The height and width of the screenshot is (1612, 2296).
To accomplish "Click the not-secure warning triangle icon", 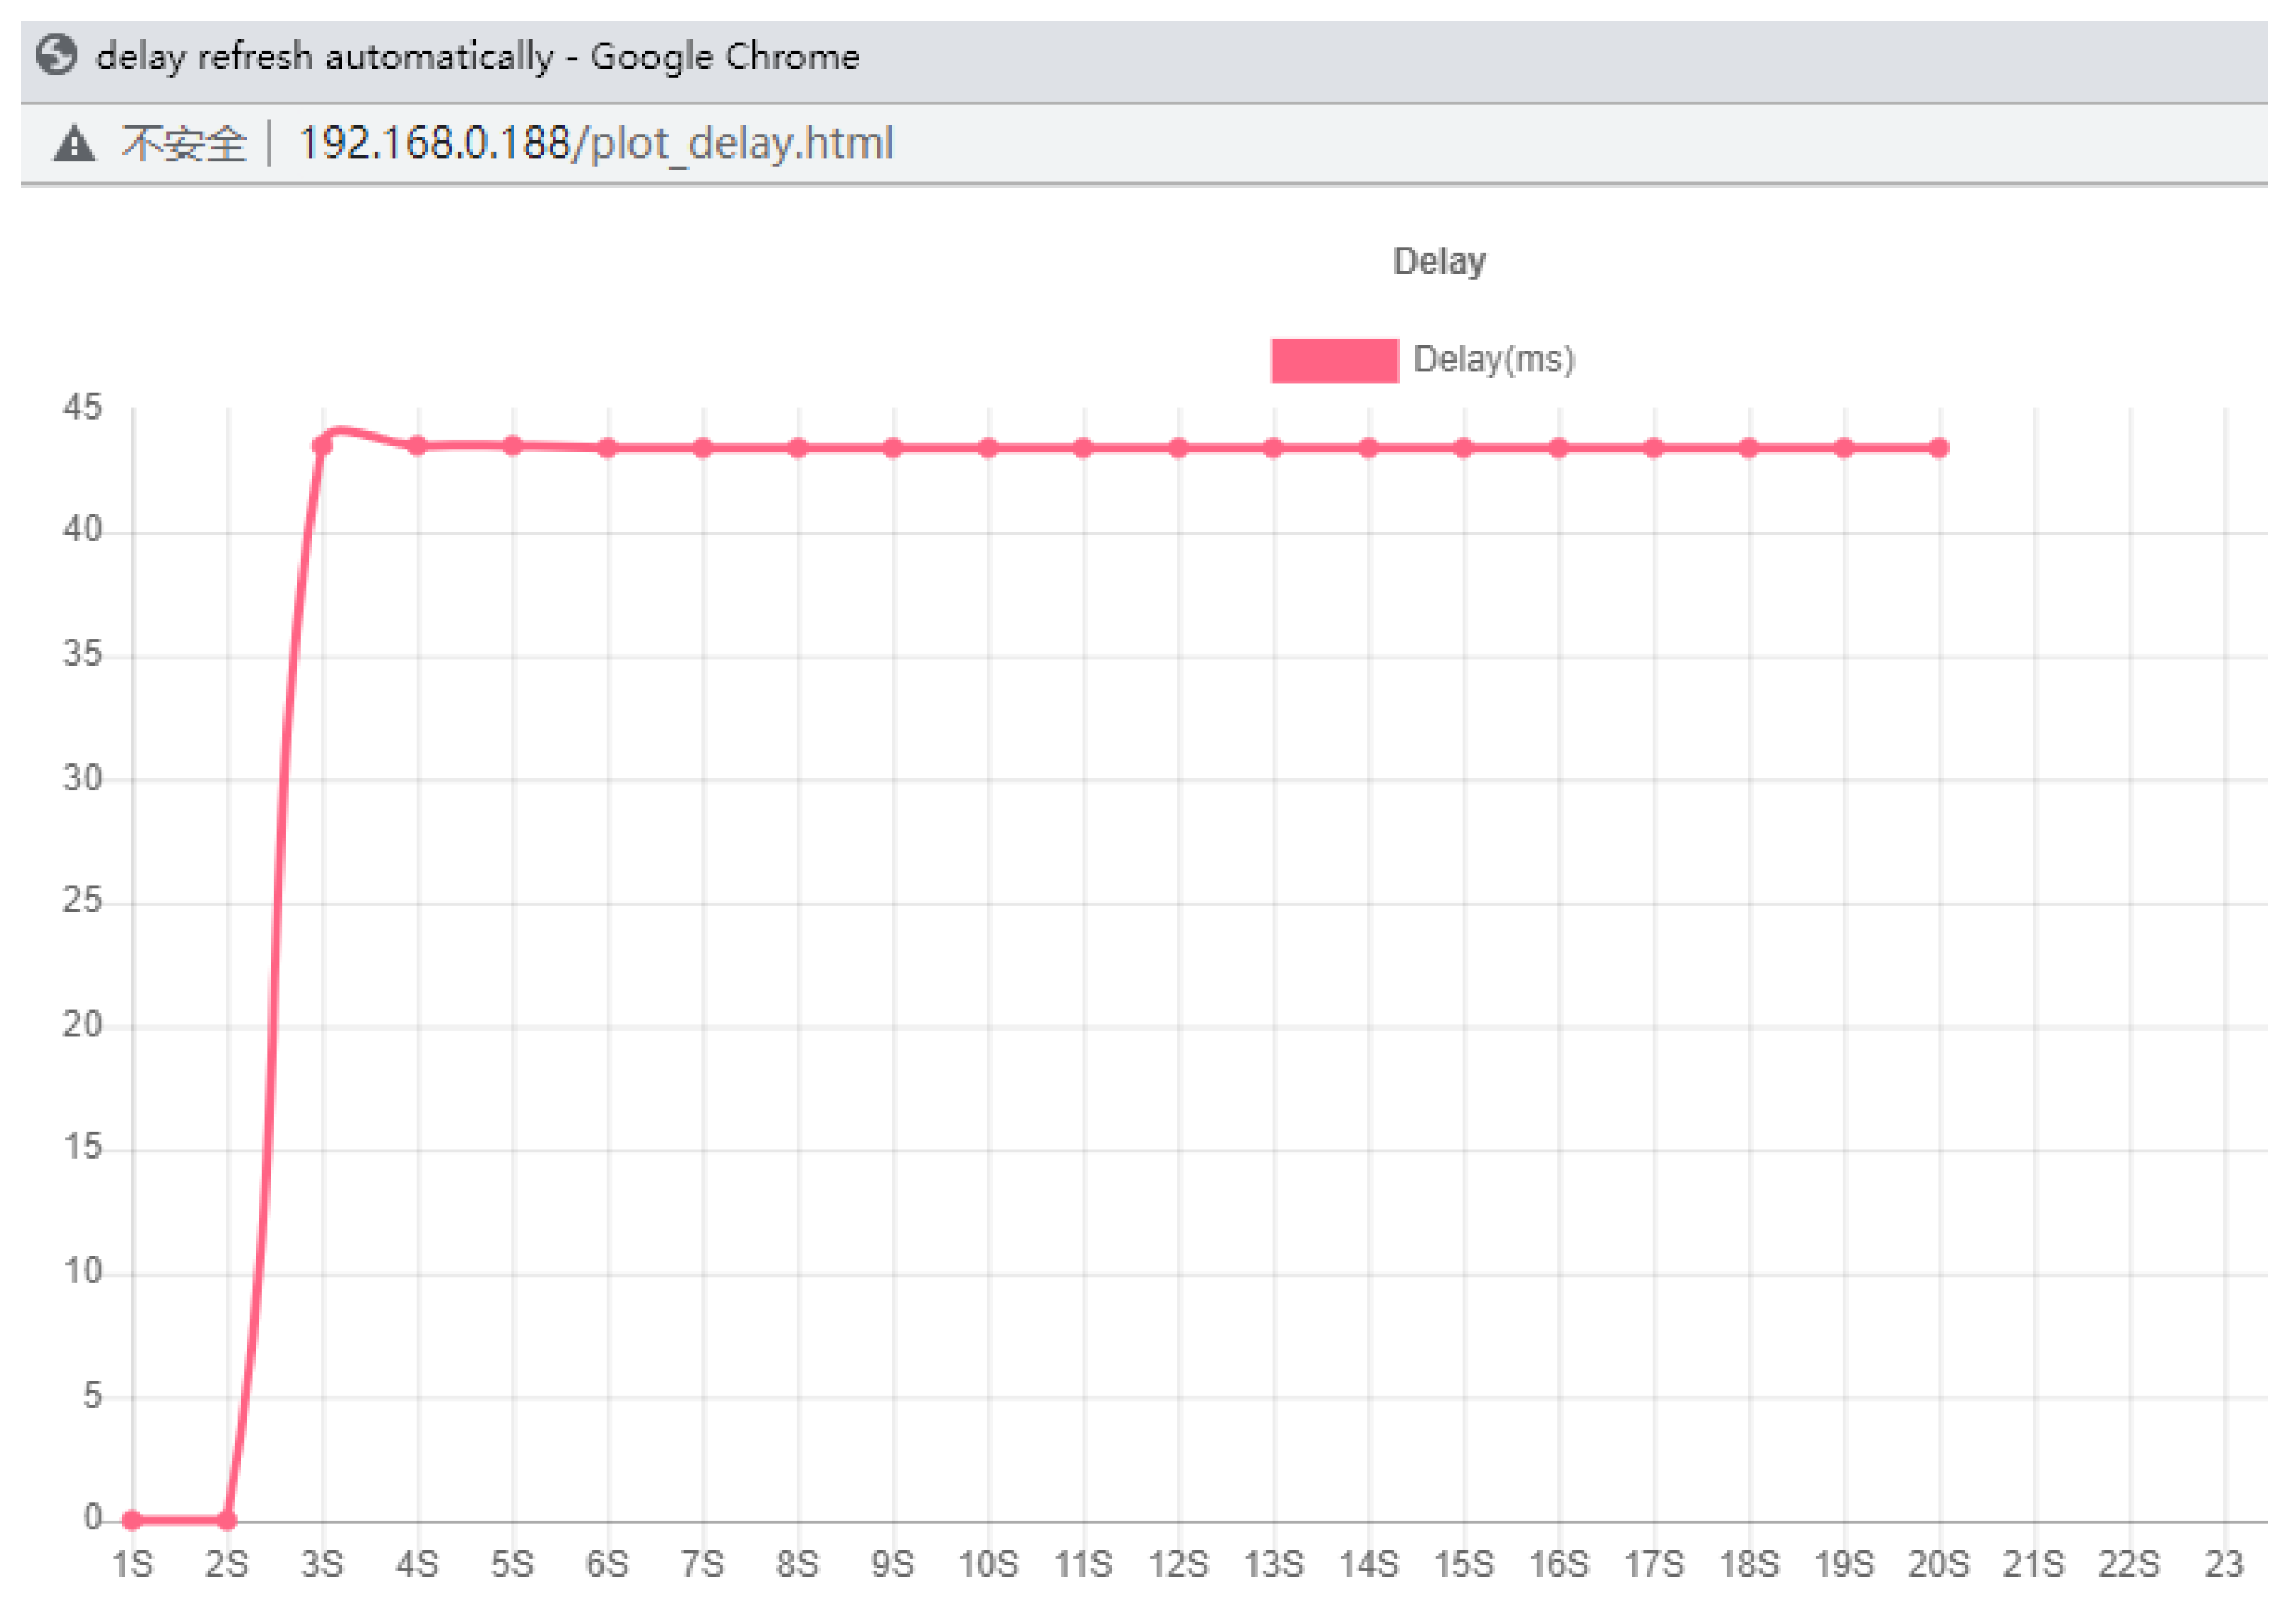I will (74, 143).
